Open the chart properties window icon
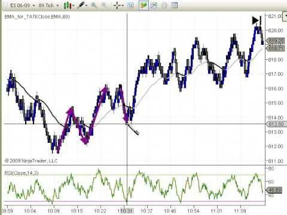 click(175, 5)
